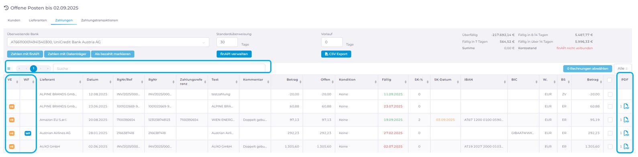
Task: Open PDF icon for Amazon EU S.a.r.l. row
Action: 626,120
